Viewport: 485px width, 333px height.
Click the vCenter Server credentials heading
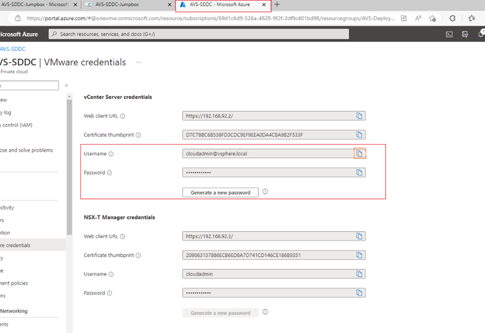118,97
